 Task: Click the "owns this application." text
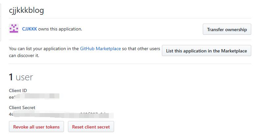point(60,29)
